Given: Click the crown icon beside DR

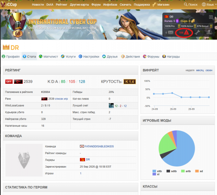Looking at the screenshot, I should click(x=6, y=47).
